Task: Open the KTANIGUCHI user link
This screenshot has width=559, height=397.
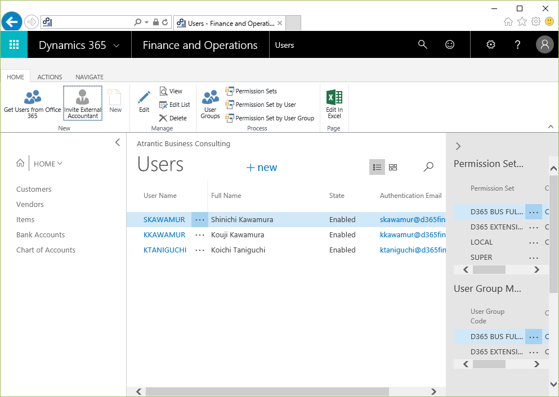Action: (x=165, y=250)
